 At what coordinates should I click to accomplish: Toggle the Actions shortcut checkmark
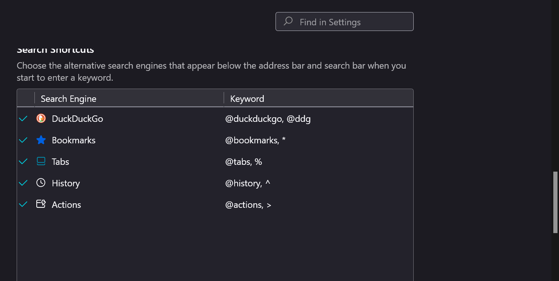coord(23,204)
